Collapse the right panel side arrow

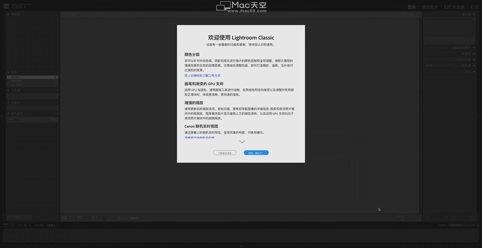point(480,116)
